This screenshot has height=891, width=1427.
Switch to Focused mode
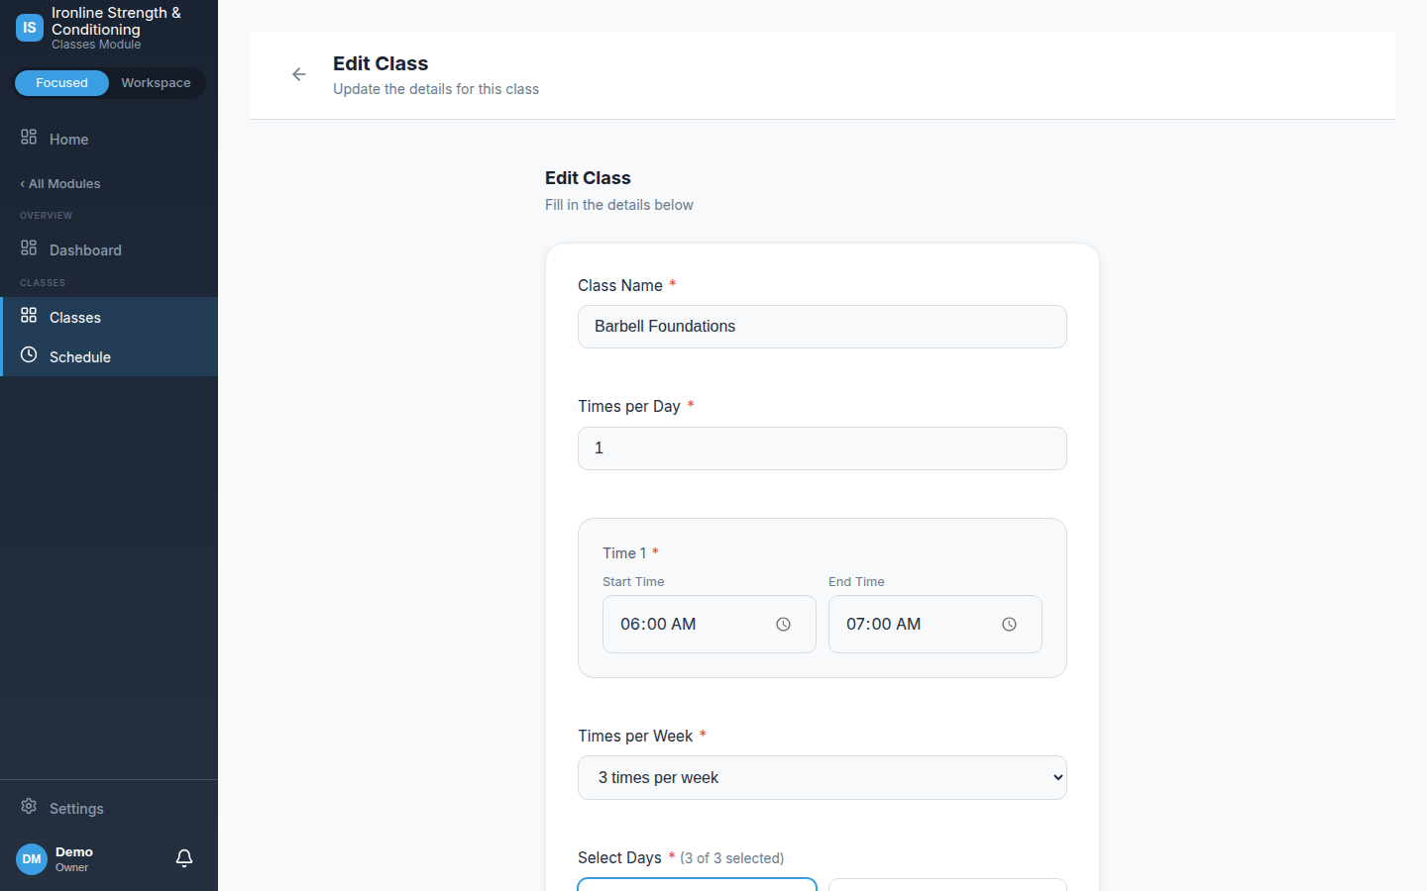point(61,83)
